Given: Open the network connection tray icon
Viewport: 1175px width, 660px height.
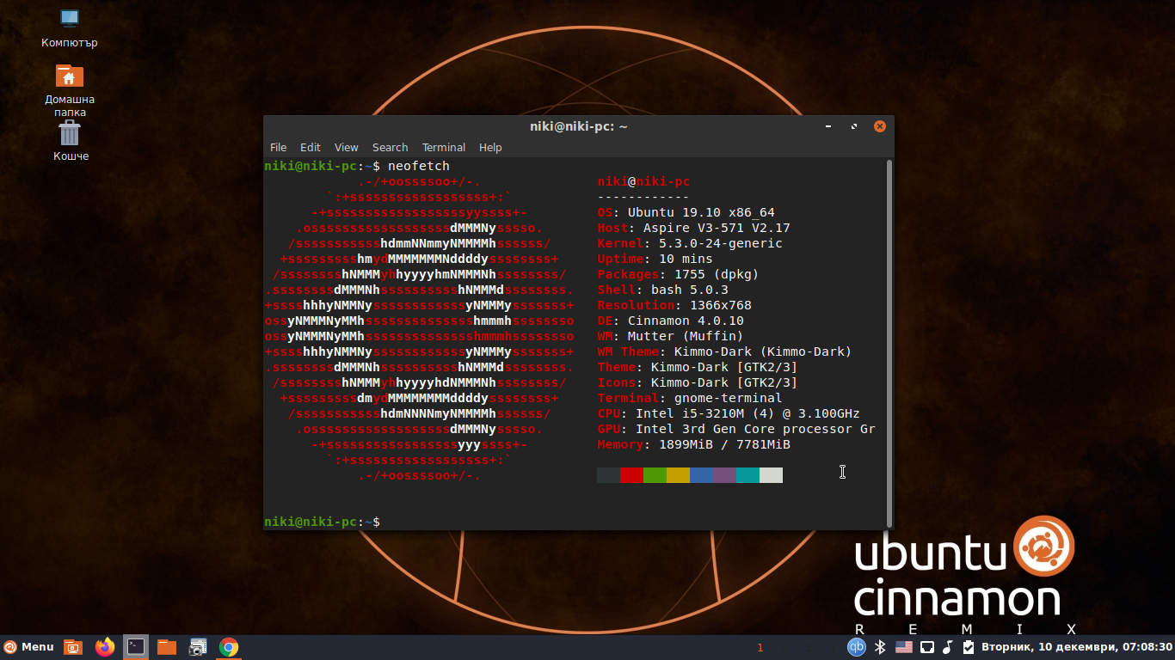Looking at the screenshot, I should [927, 647].
